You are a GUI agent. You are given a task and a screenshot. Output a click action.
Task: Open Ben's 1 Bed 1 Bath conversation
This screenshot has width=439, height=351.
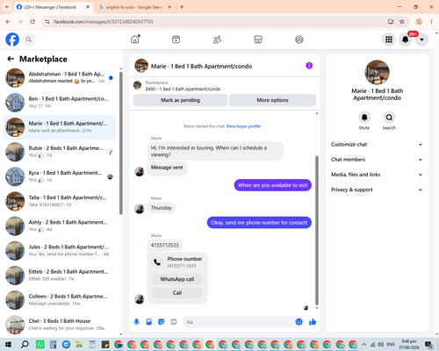tap(59, 103)
